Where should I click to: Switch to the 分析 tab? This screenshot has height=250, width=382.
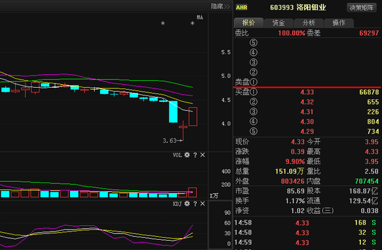[x=309, y=23]
